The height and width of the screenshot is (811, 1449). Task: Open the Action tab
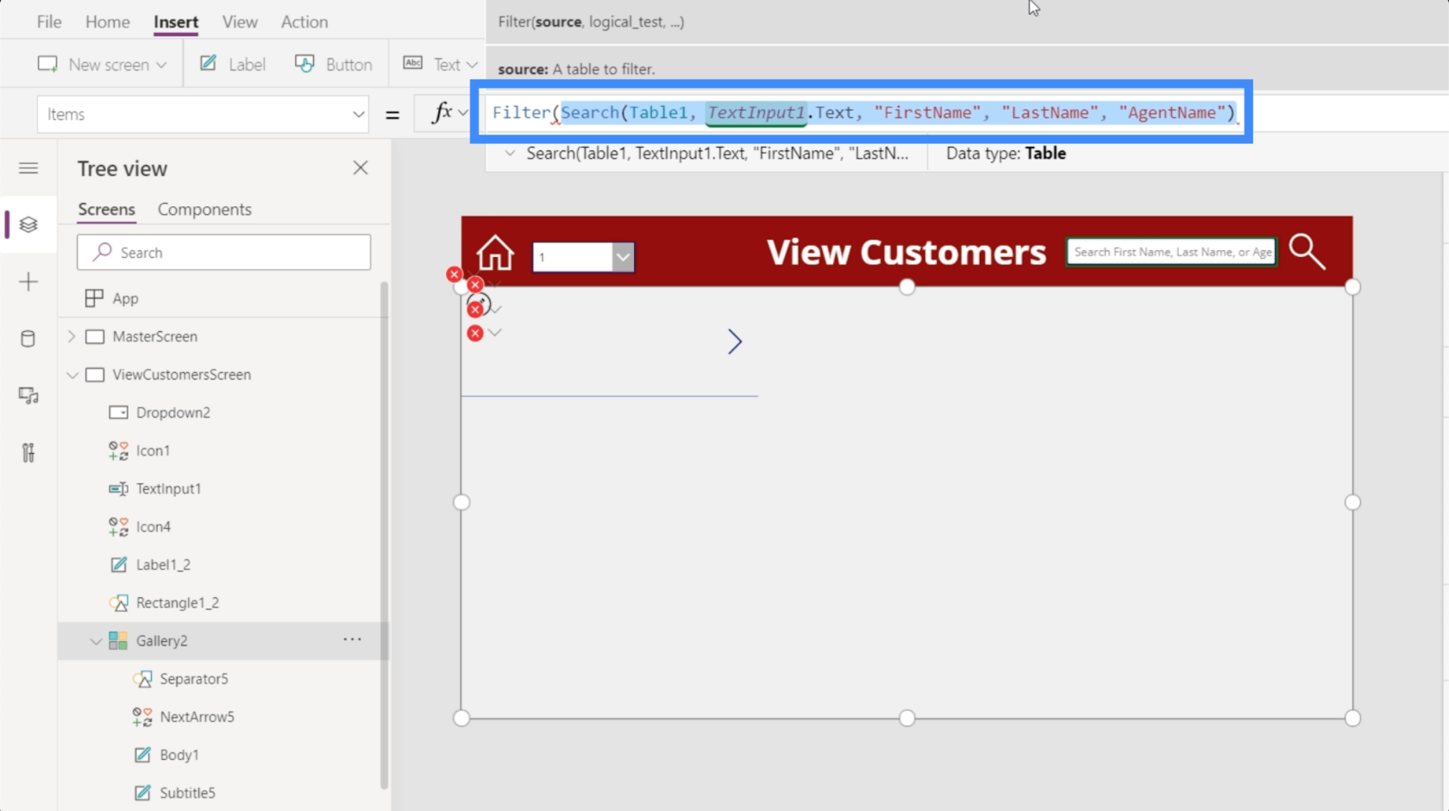304,22
